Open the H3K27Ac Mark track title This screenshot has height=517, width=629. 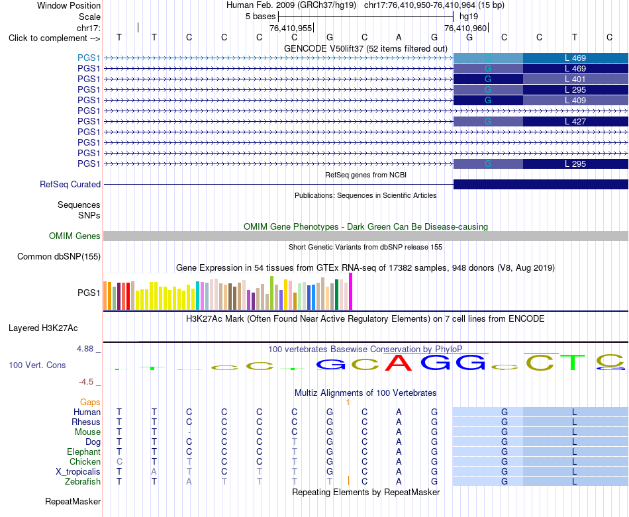365,319
